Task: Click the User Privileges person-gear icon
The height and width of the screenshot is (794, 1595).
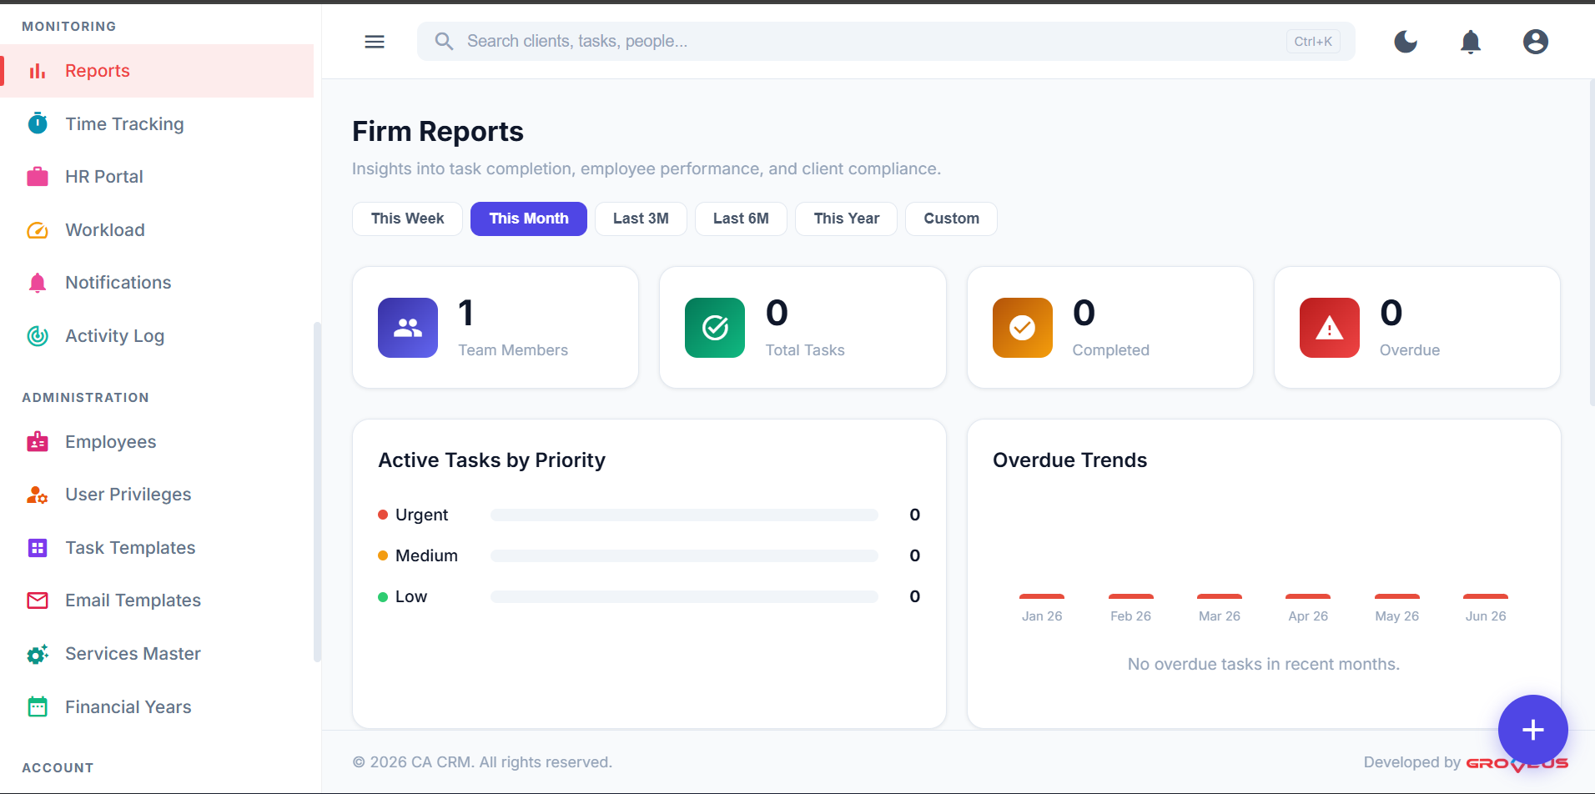Action: (38, 495)
